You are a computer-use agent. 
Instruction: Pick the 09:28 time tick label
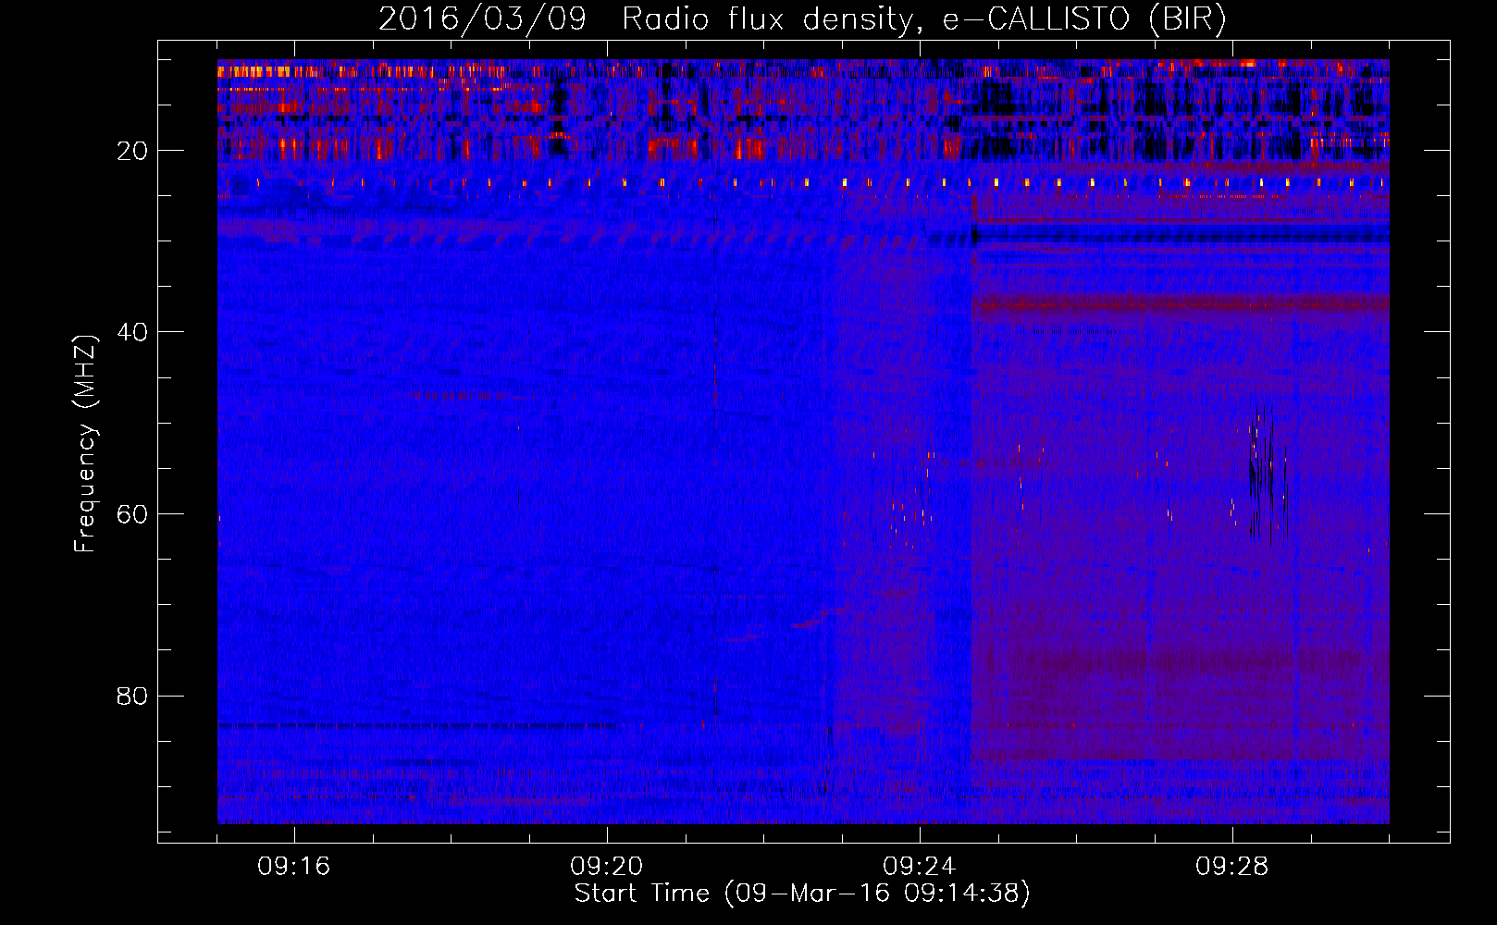(x=1232, y=867)
